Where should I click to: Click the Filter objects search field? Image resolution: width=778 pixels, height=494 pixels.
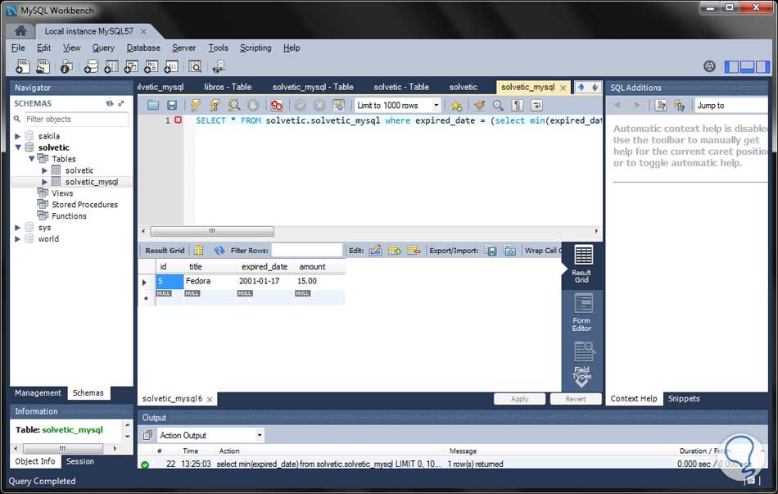pos(76,119)
